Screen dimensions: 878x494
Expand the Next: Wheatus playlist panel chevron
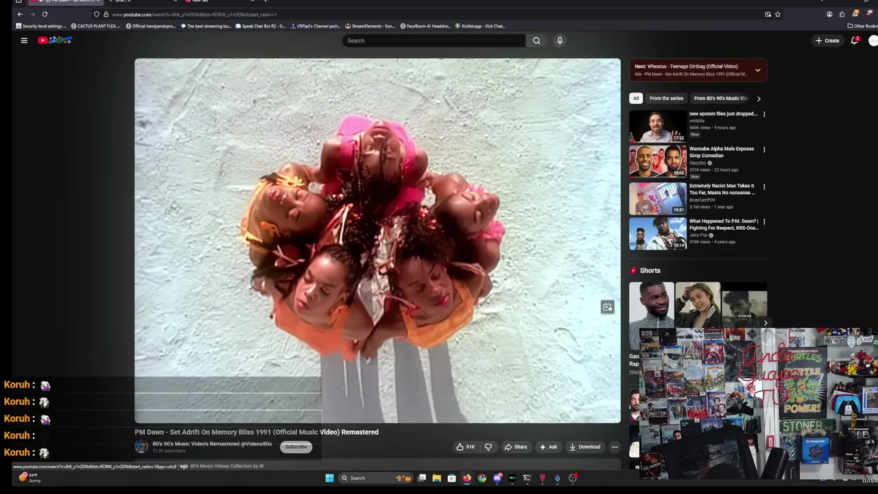point(758,70)
